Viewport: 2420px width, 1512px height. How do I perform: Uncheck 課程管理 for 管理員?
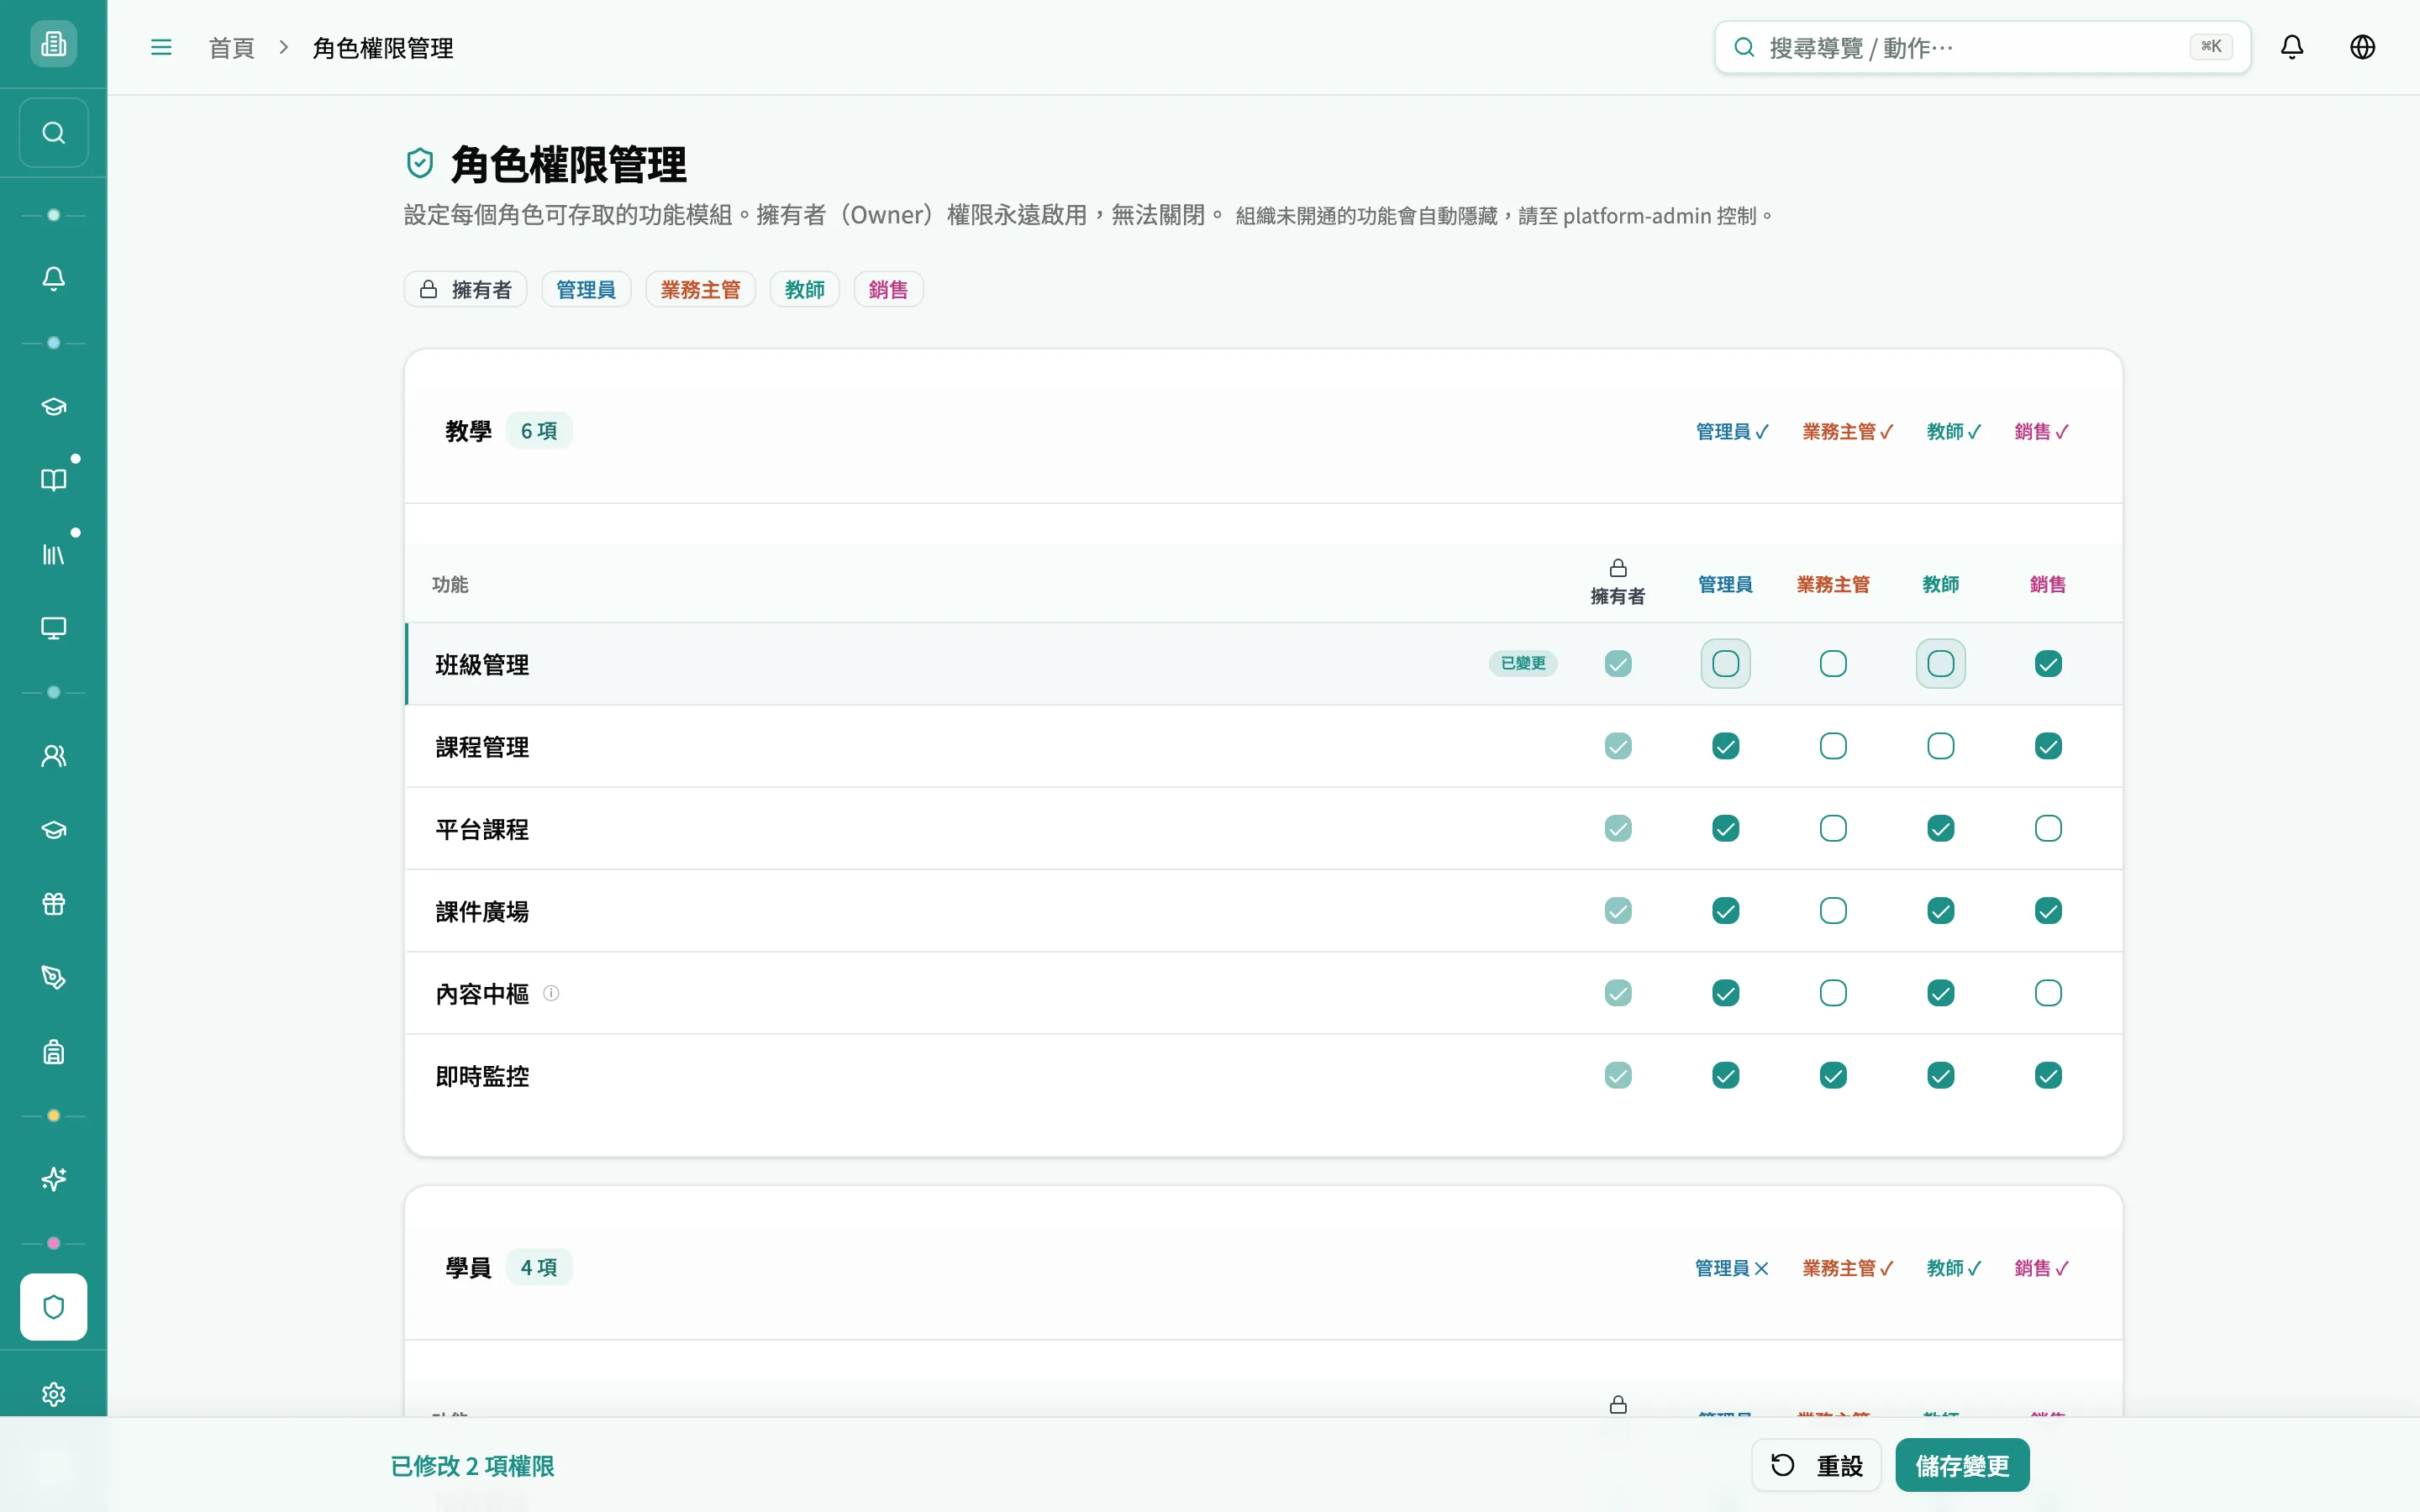[1726, 746]
